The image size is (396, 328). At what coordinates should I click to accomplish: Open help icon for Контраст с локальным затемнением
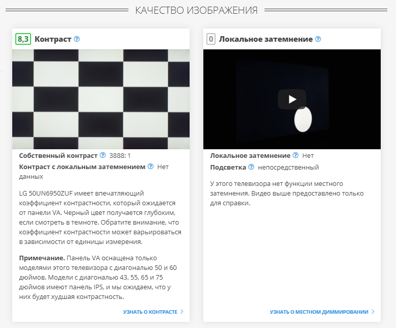pyautogui.click(x=150, y=167)
